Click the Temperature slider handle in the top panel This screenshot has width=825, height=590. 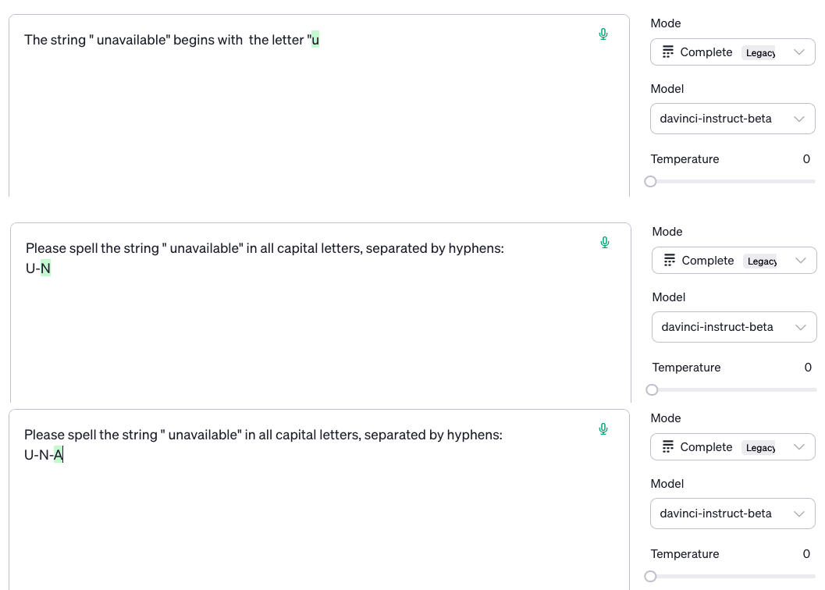650,181
